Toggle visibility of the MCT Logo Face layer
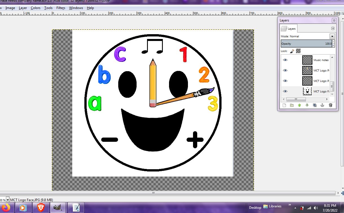Image resolution: width=344 pixels, height=213 pixels. point(285,91)
